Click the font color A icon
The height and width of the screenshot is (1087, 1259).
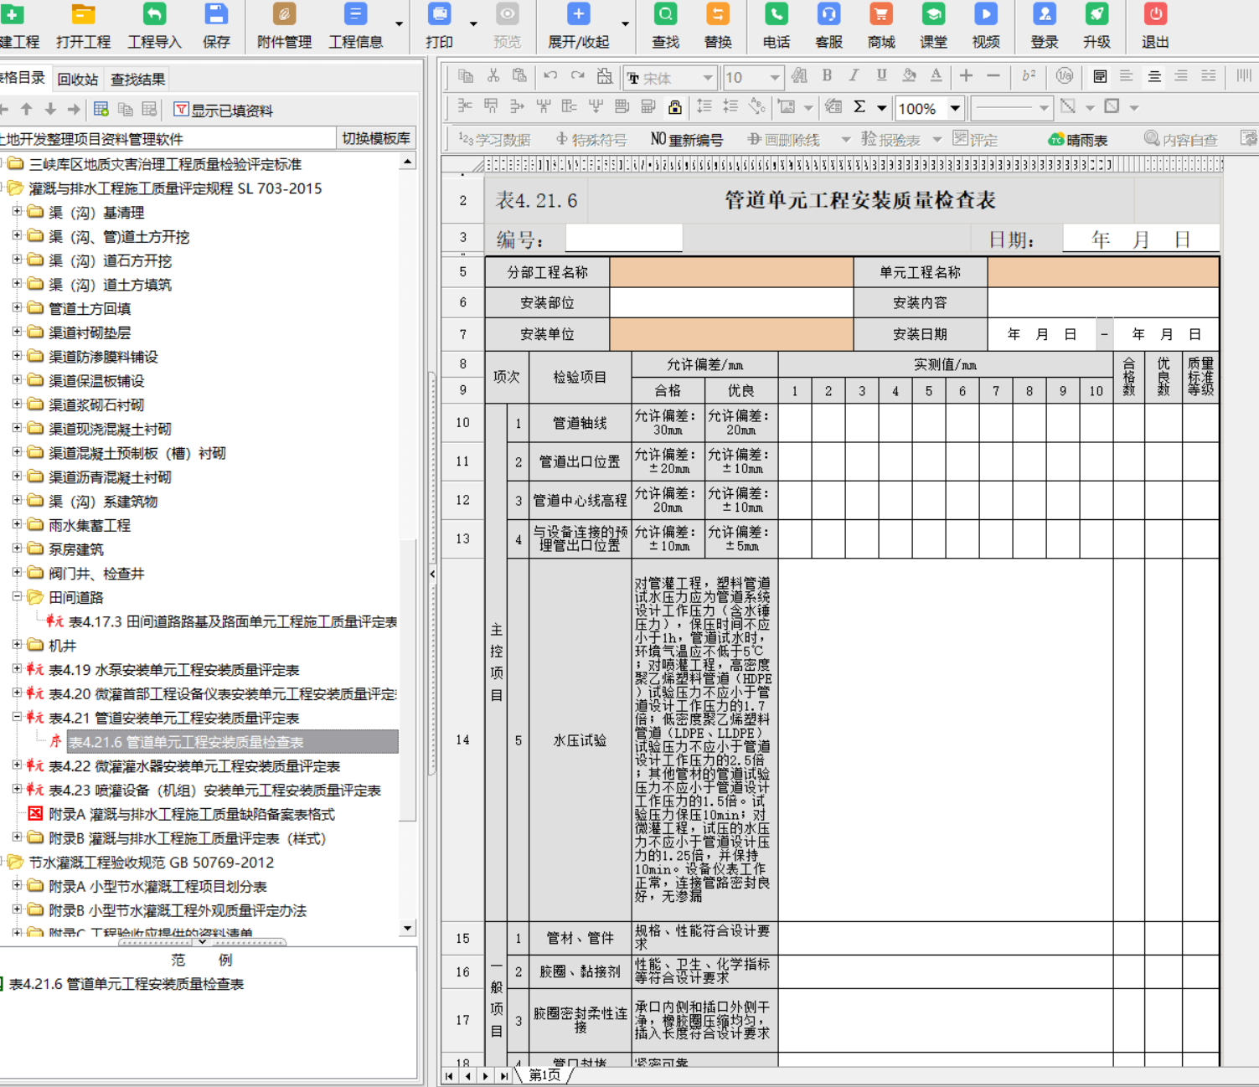coord(936,76)
